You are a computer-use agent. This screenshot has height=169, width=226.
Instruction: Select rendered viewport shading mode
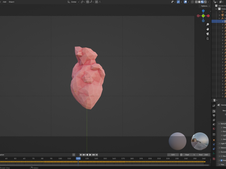[205, 2]
